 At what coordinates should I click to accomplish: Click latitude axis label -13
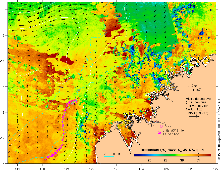click(3, 35)
